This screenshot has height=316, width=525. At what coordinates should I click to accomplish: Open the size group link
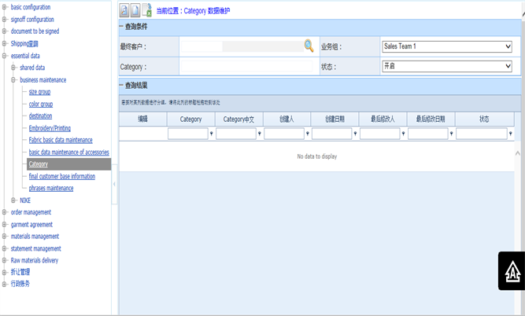(x=39, y=92)
